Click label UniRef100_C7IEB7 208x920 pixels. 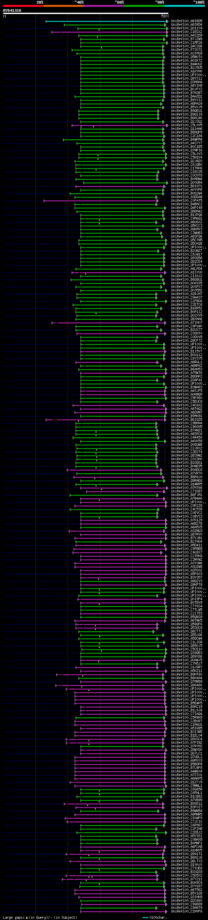(187, 491)
